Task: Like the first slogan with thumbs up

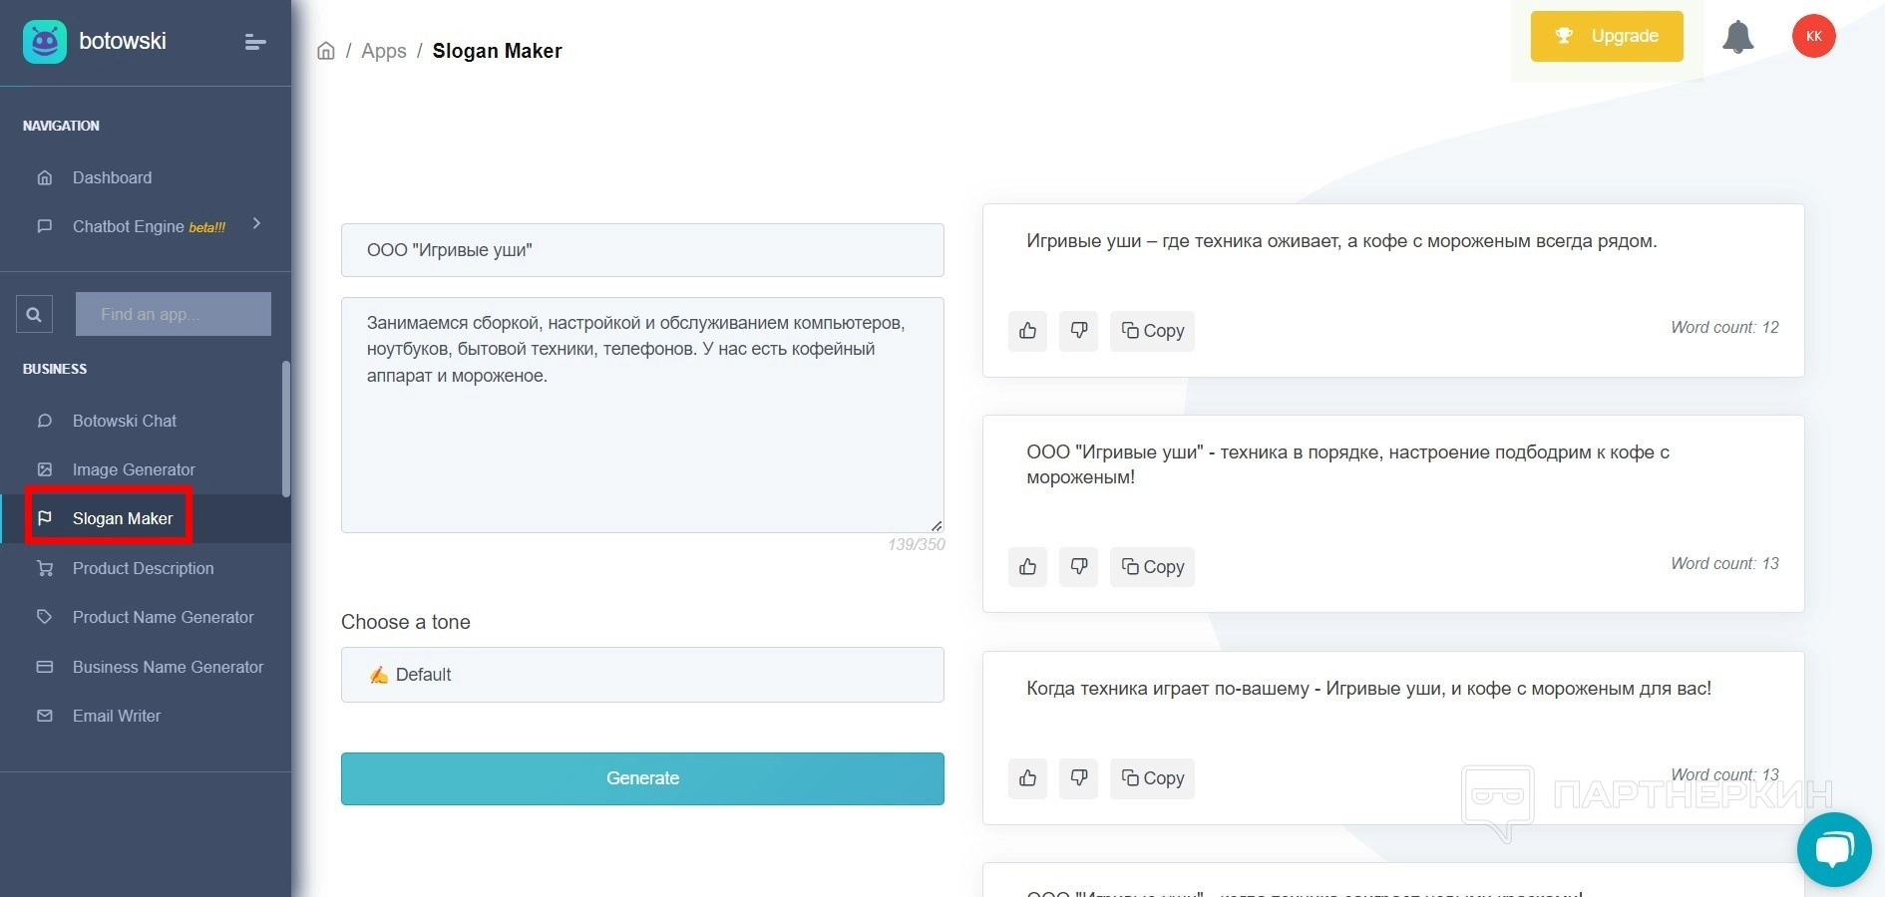Action: (x=1027, y=331)
